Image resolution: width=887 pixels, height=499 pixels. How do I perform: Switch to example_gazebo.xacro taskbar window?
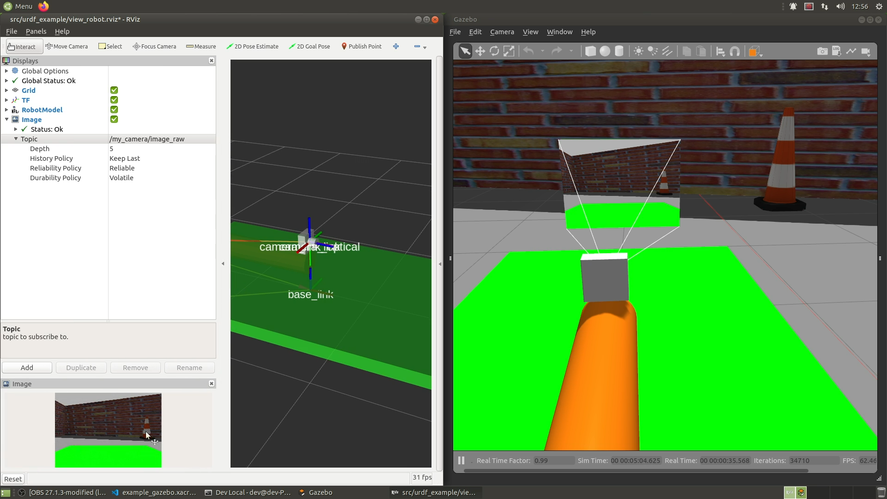154,493
